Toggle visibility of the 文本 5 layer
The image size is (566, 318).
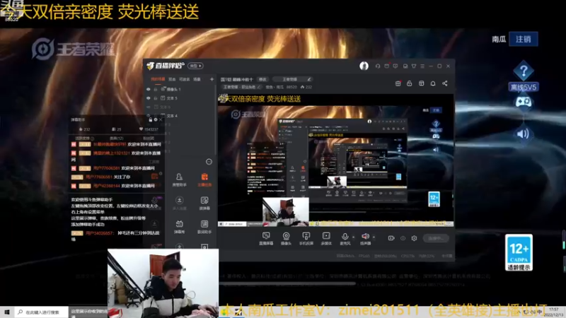pos(148,98)
